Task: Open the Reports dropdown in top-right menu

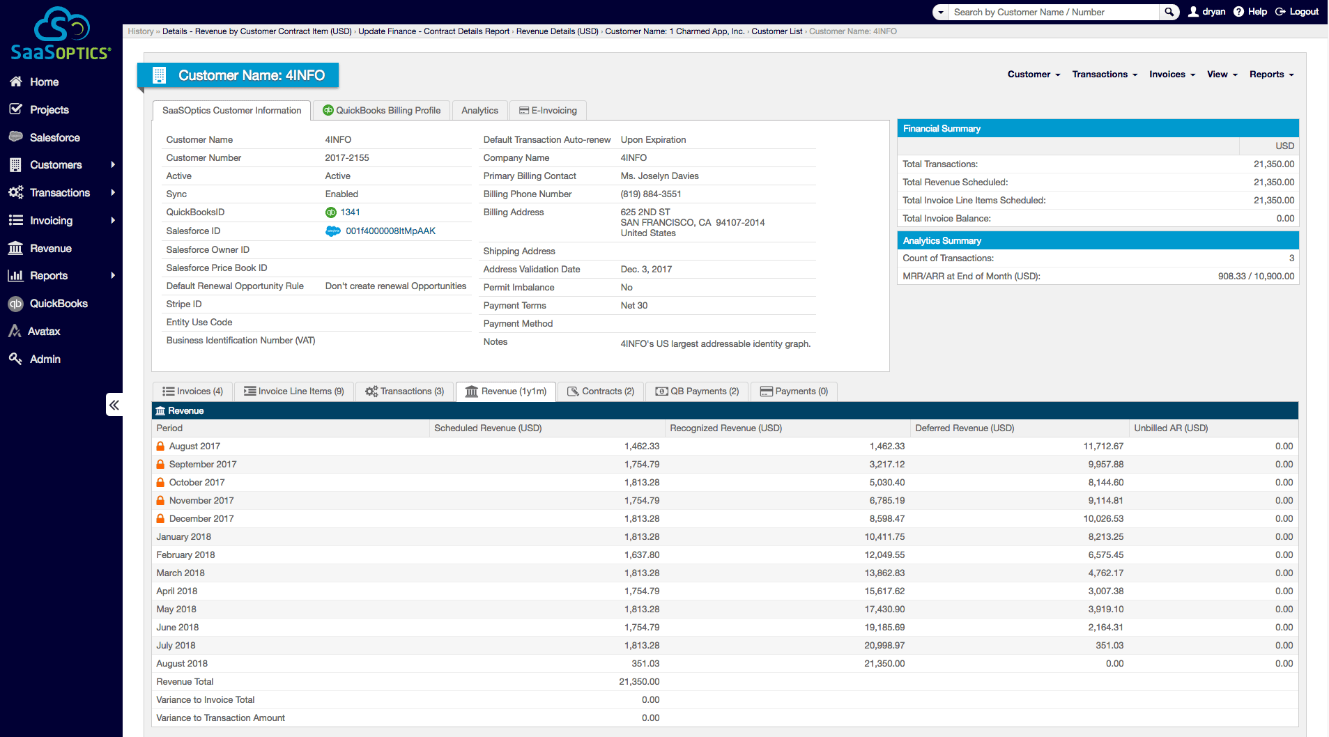Action: [1271, 75]
